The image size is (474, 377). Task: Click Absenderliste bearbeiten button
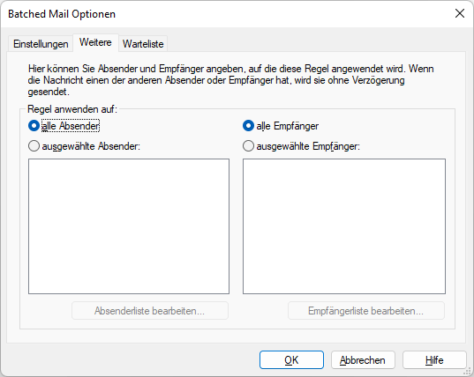(150, 311)
